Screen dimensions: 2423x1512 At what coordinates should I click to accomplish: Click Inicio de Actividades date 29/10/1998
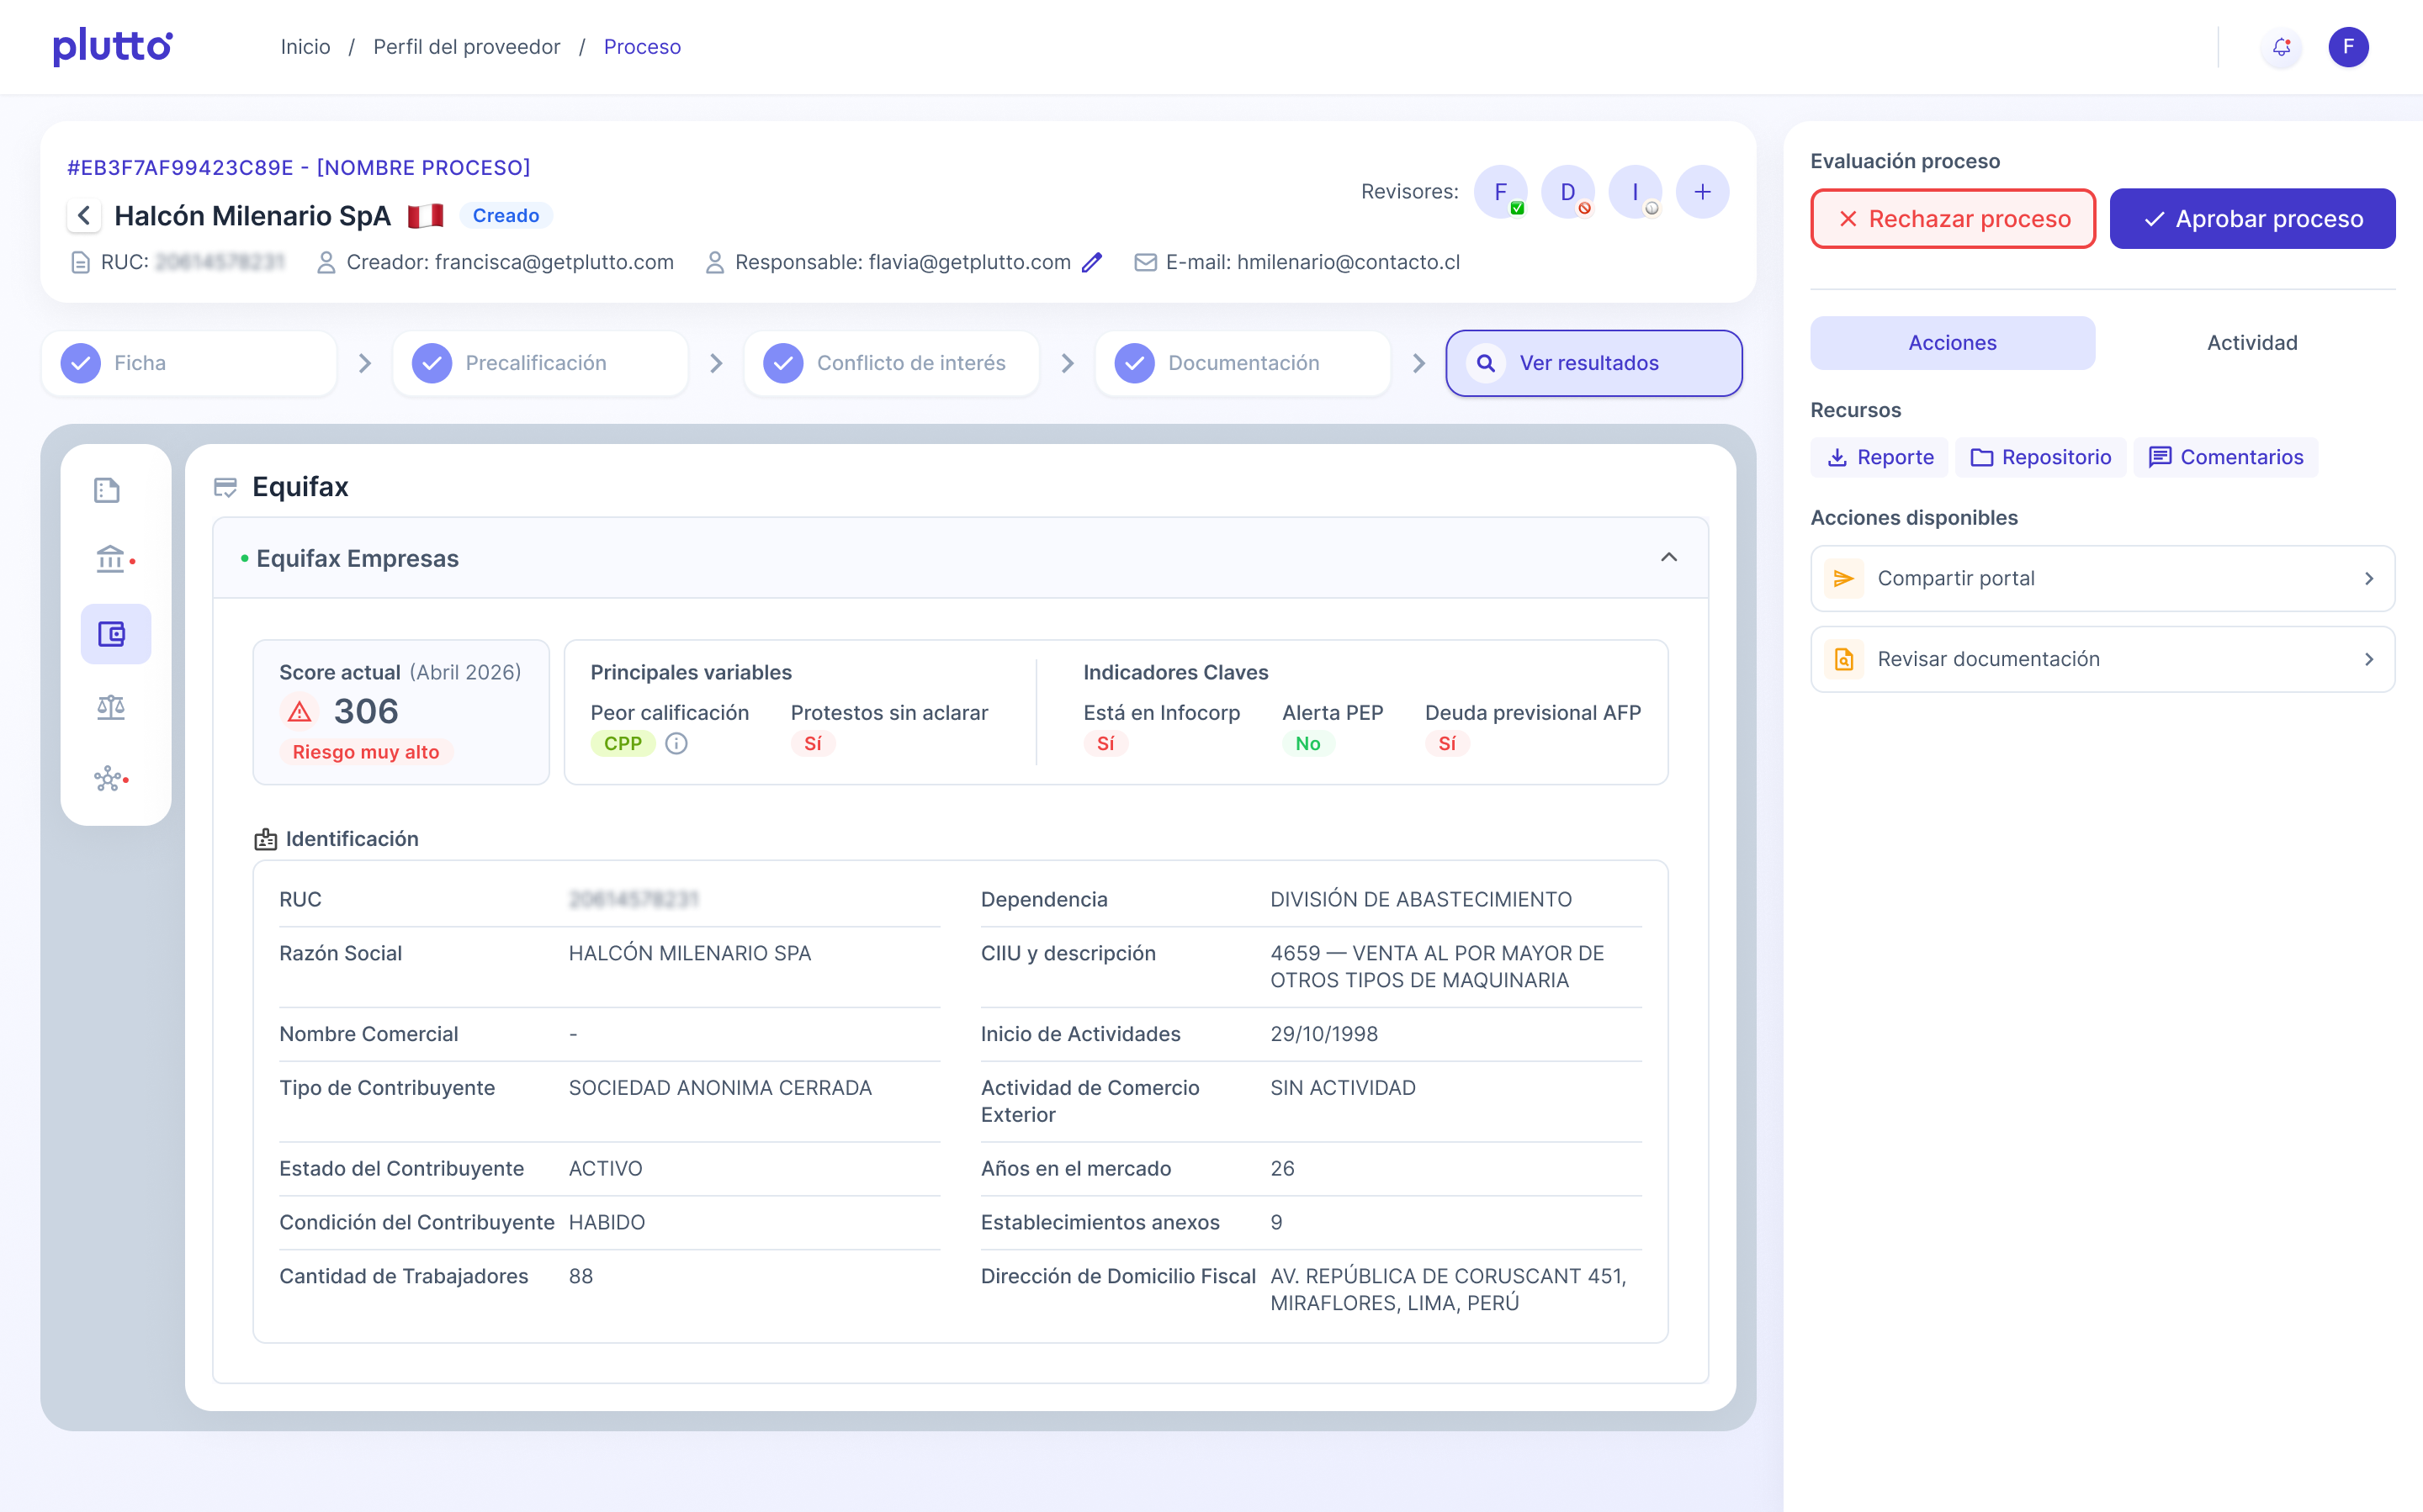pos(1323,1034)
